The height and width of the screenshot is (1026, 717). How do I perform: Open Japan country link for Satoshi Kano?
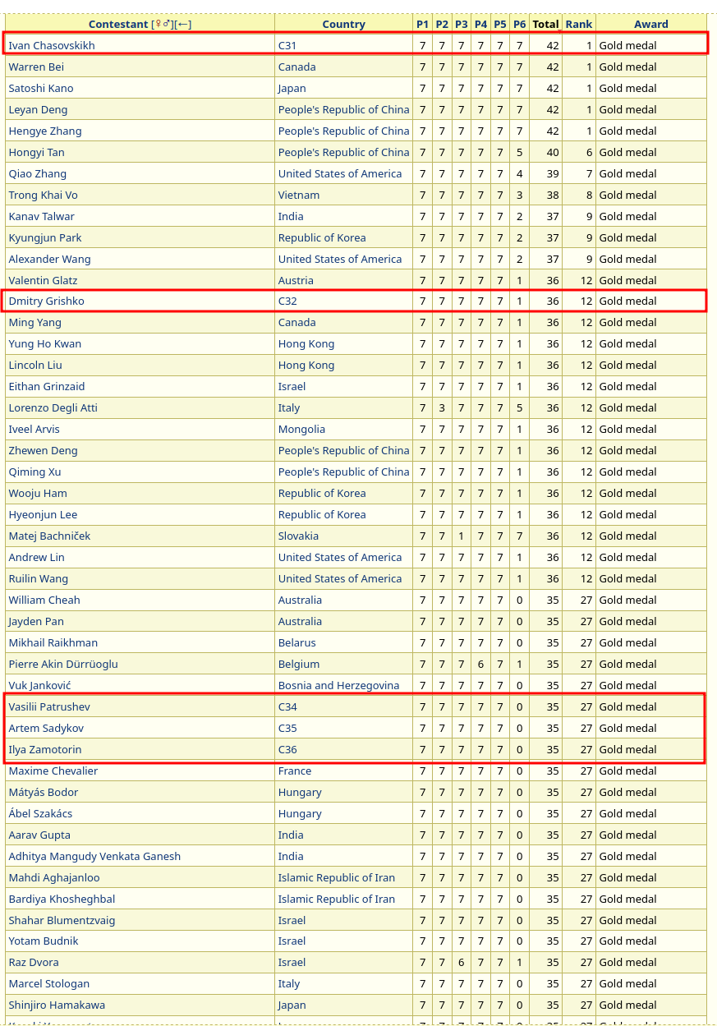click(x=292, y=88)
